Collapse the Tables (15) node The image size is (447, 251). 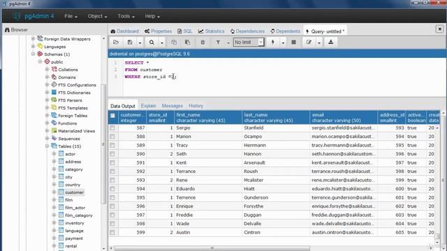click(47, 146)
